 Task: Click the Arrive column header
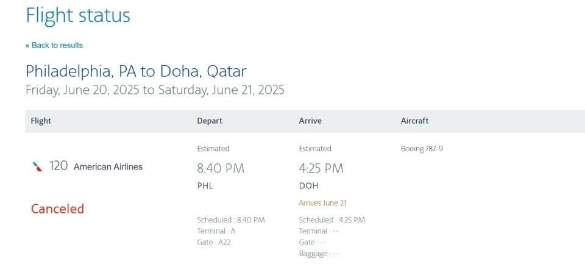(x=310, y=121)
